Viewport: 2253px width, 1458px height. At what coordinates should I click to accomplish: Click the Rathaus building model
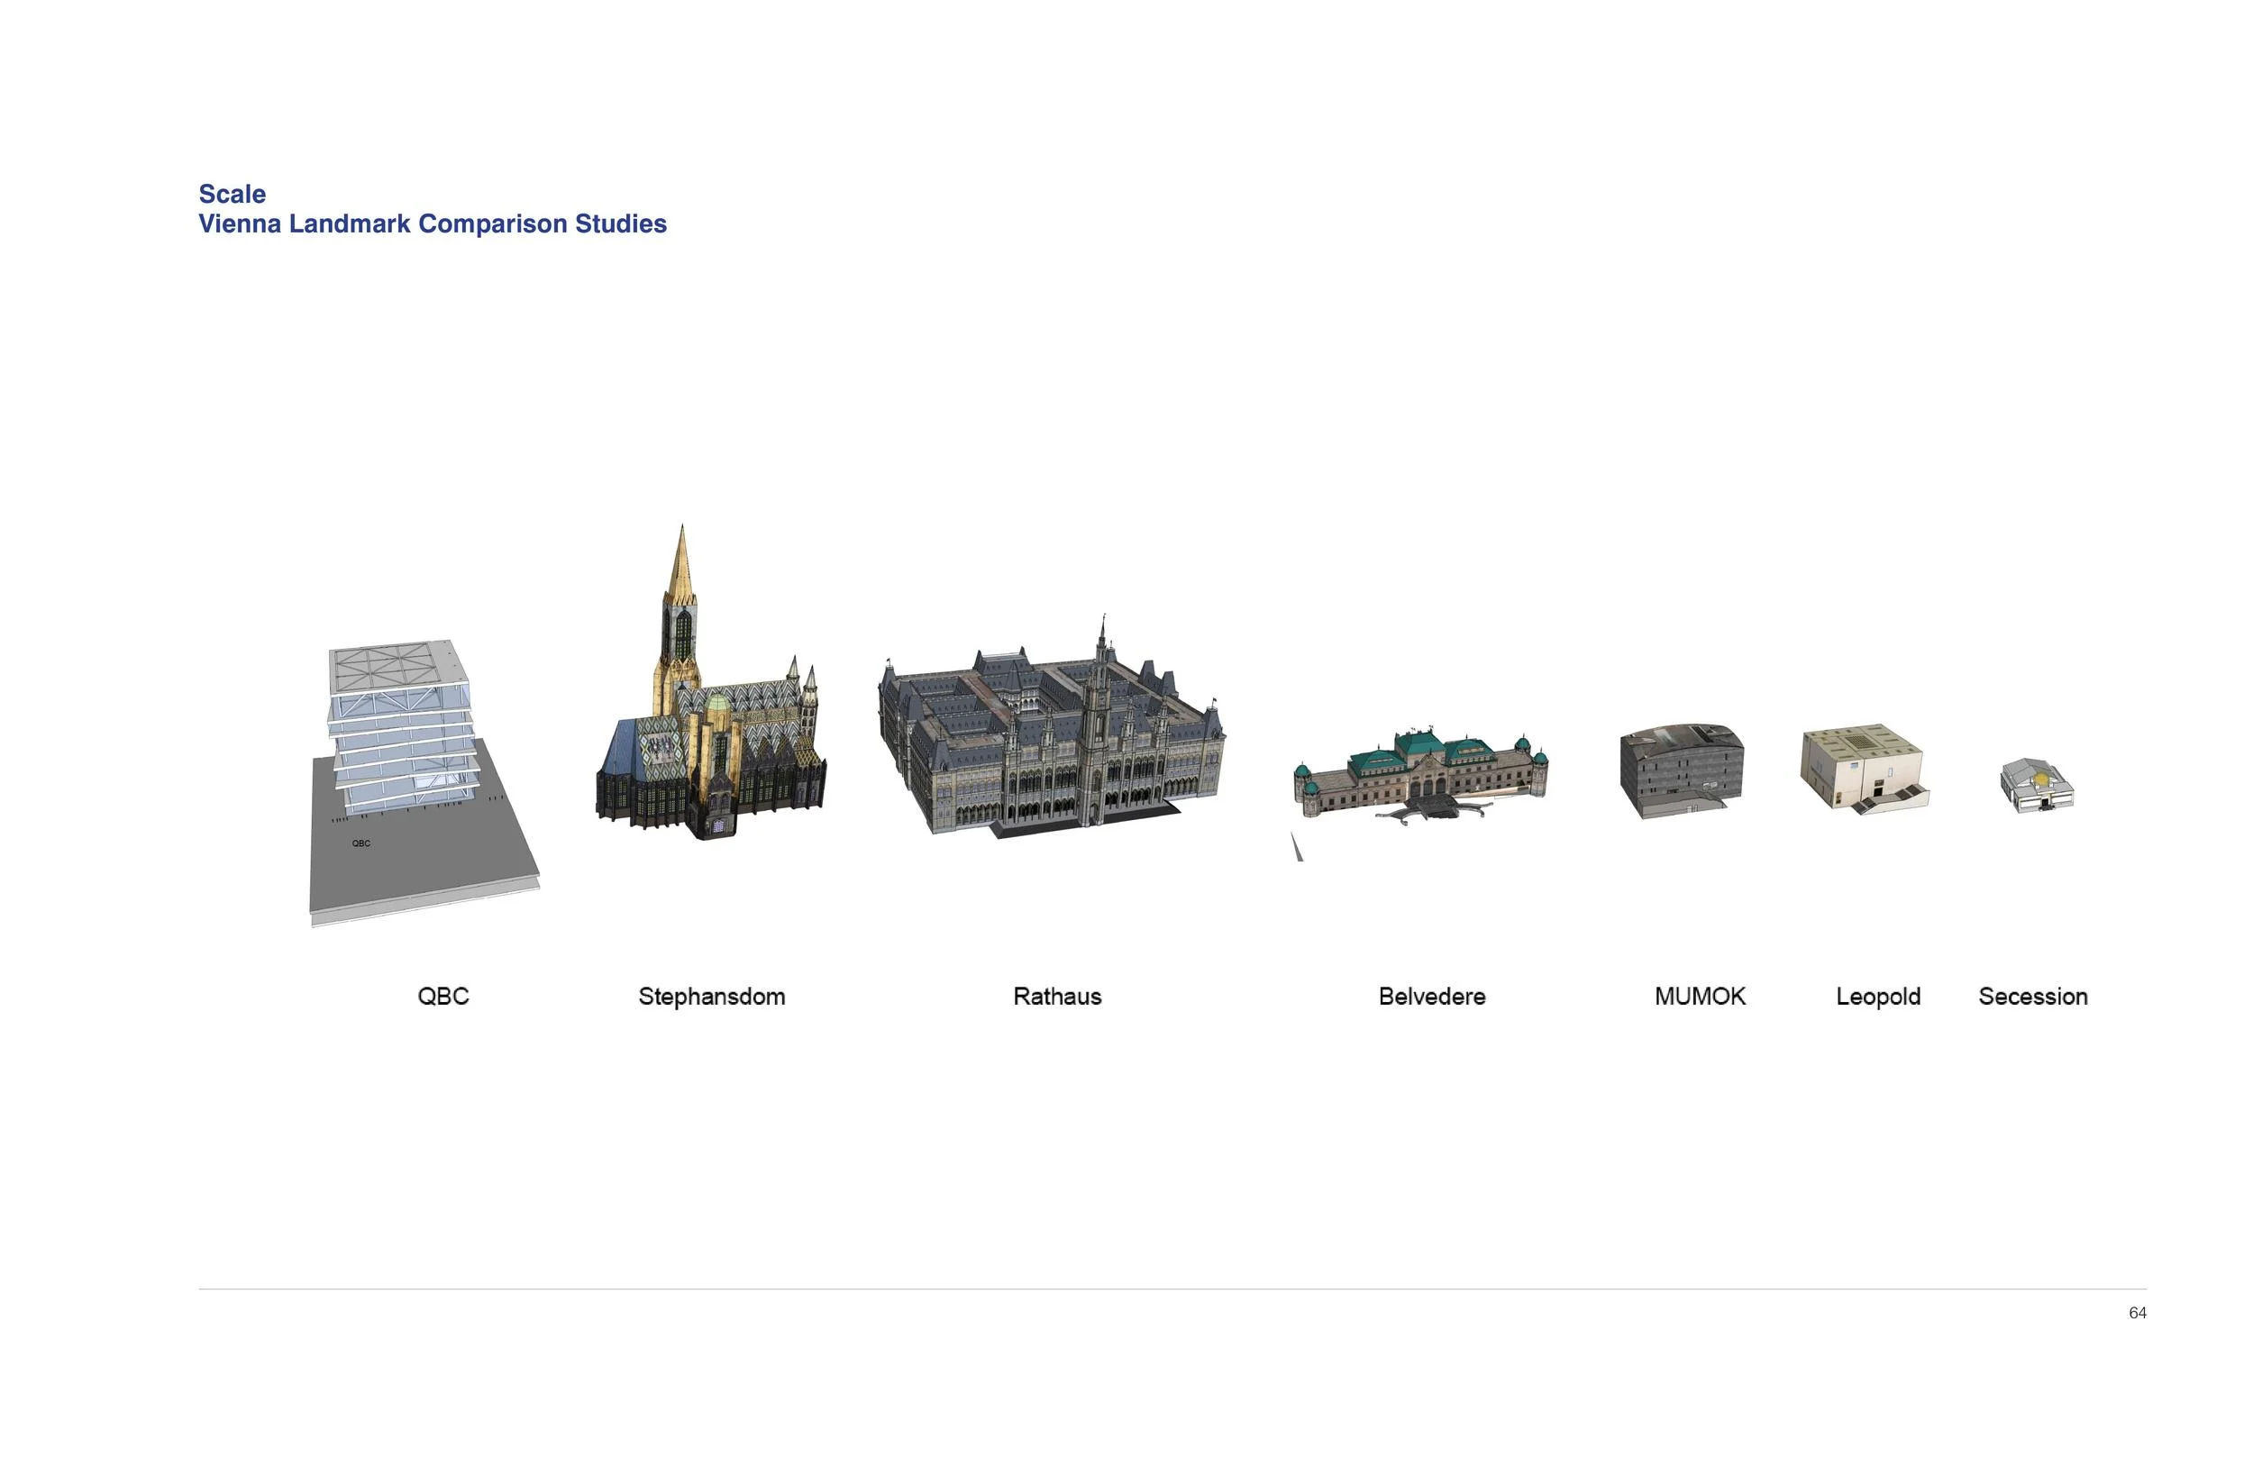pyautogui.click(x=1051, y=743)
